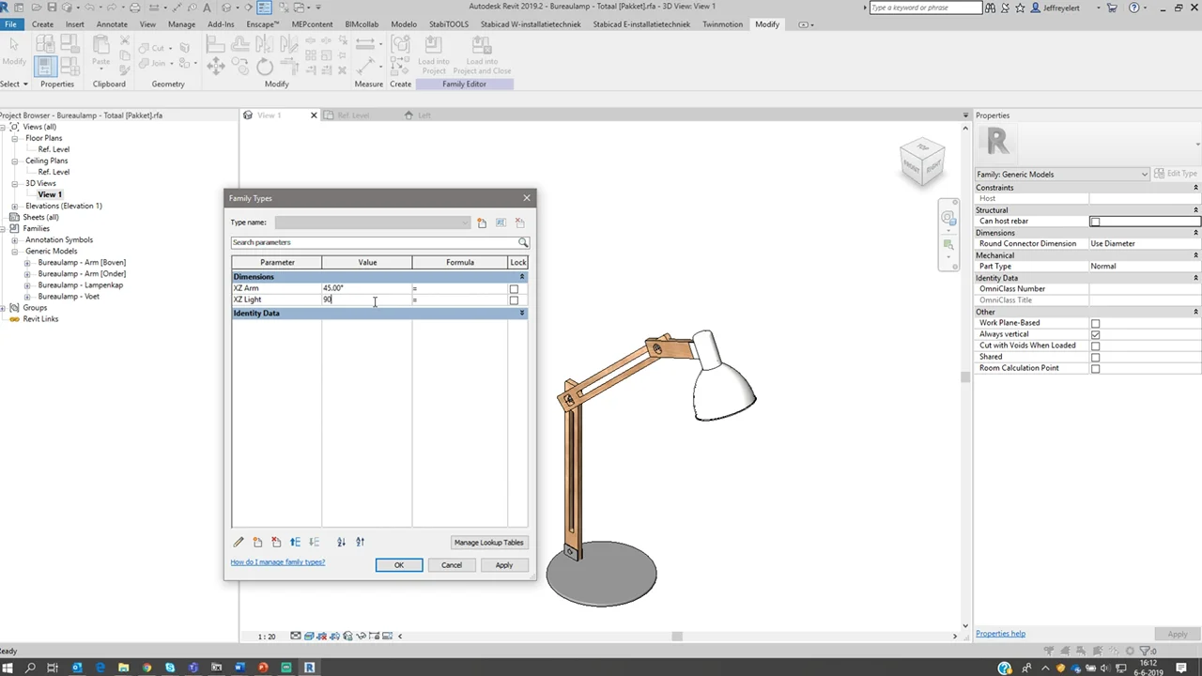Click the ViewCube in the 3D view

[921, 161]
